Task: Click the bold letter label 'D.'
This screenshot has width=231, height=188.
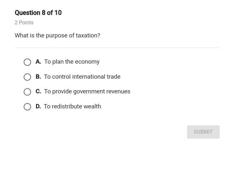Action: click(x=38, y=106)
